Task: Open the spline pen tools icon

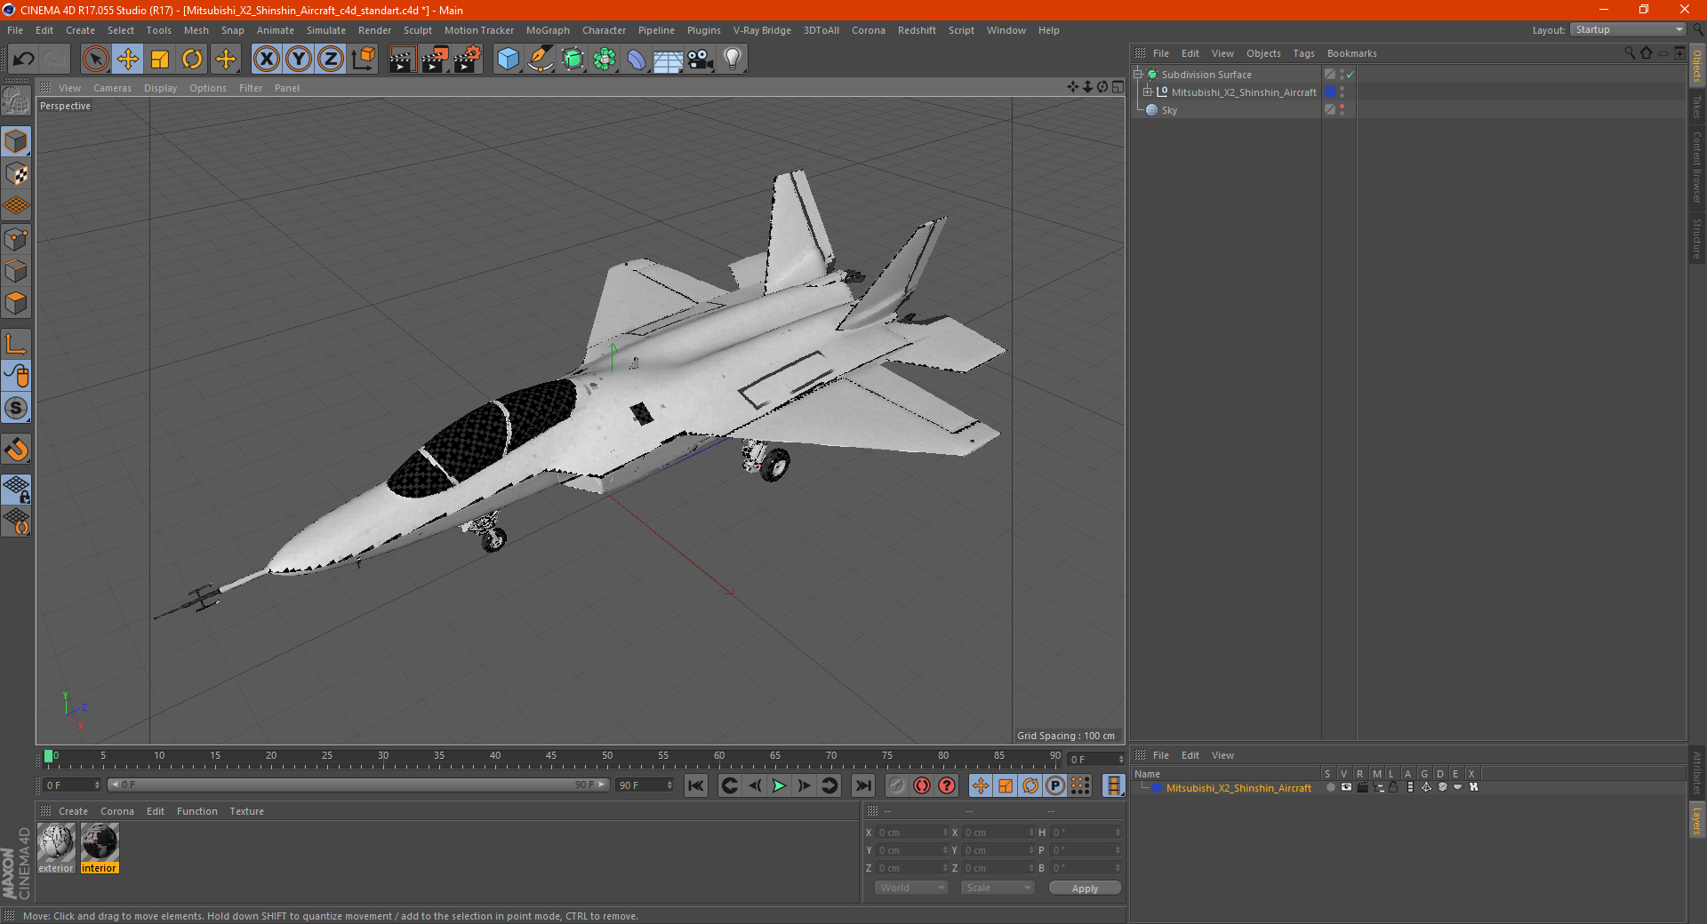Action: coord(541,60)
